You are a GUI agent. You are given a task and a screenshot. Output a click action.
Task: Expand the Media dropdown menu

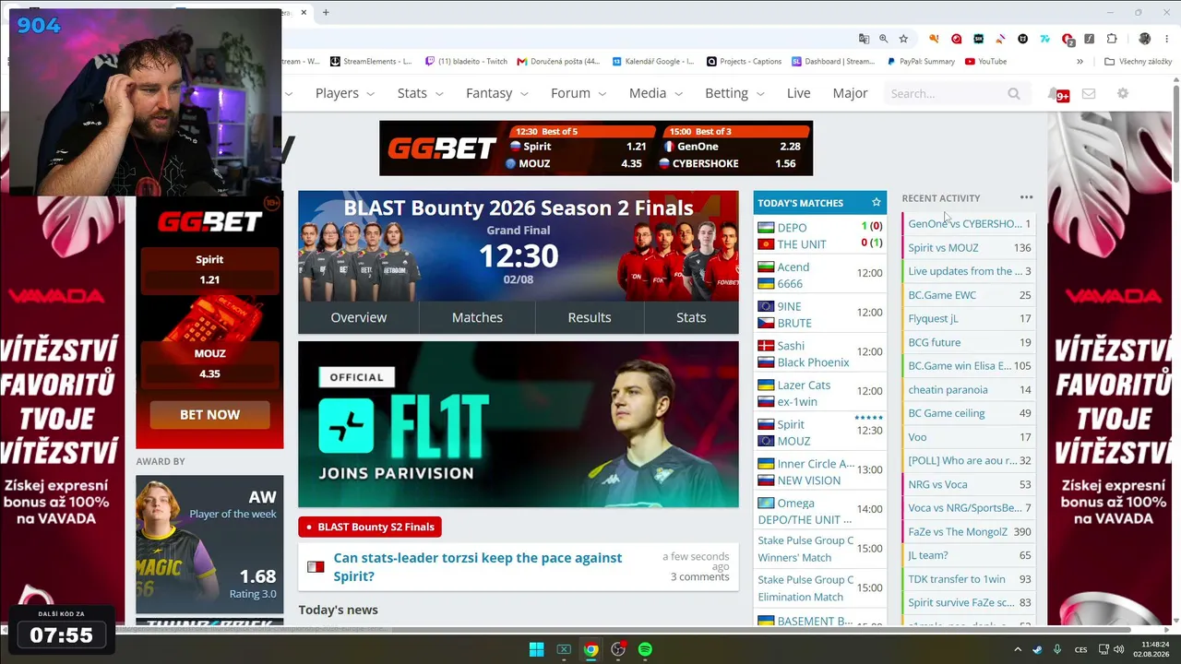click(656, 93)
